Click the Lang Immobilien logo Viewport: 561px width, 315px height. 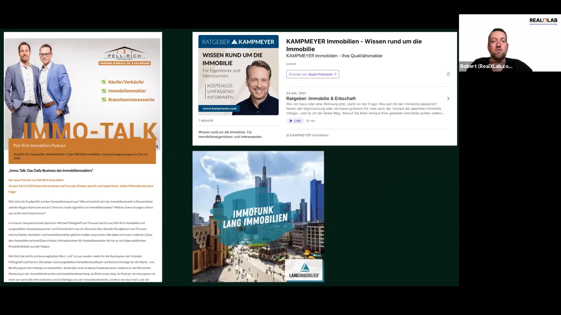click(304, 270)
